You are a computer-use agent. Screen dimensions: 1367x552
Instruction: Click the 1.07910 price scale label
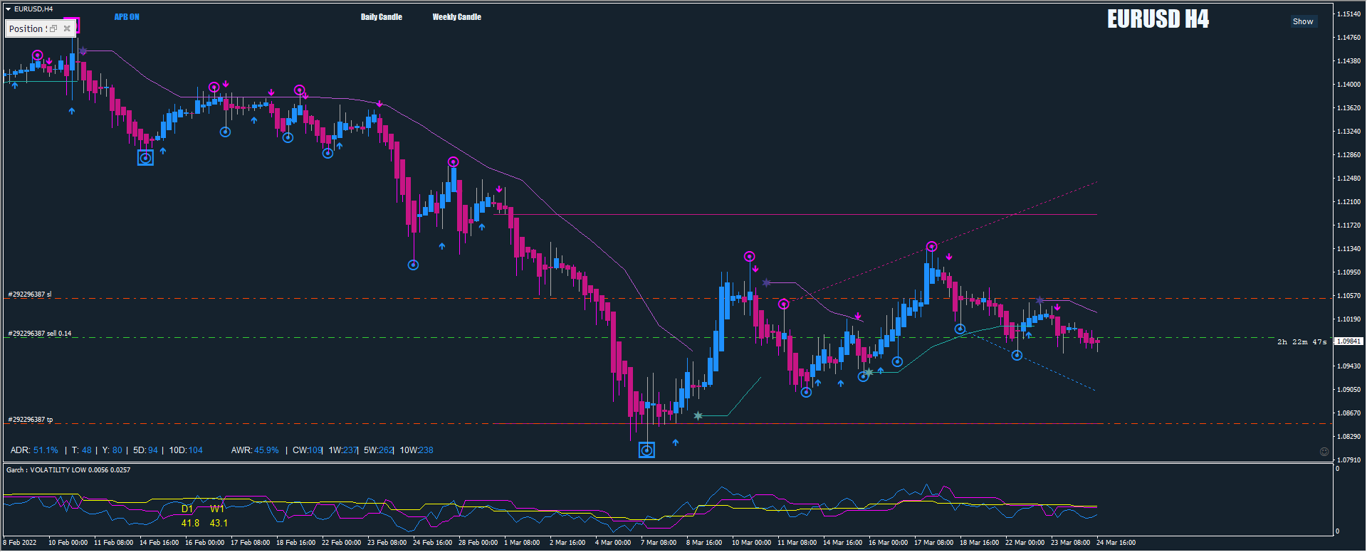pos(1348,460)
